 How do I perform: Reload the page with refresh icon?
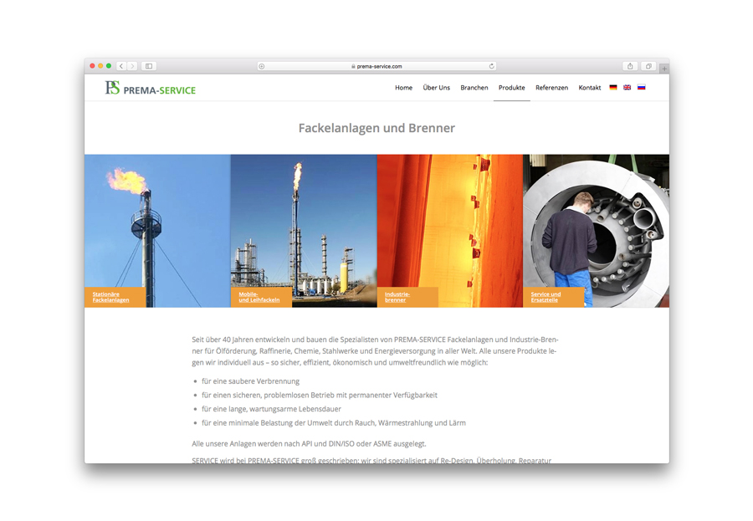click(x=491, y=66)
